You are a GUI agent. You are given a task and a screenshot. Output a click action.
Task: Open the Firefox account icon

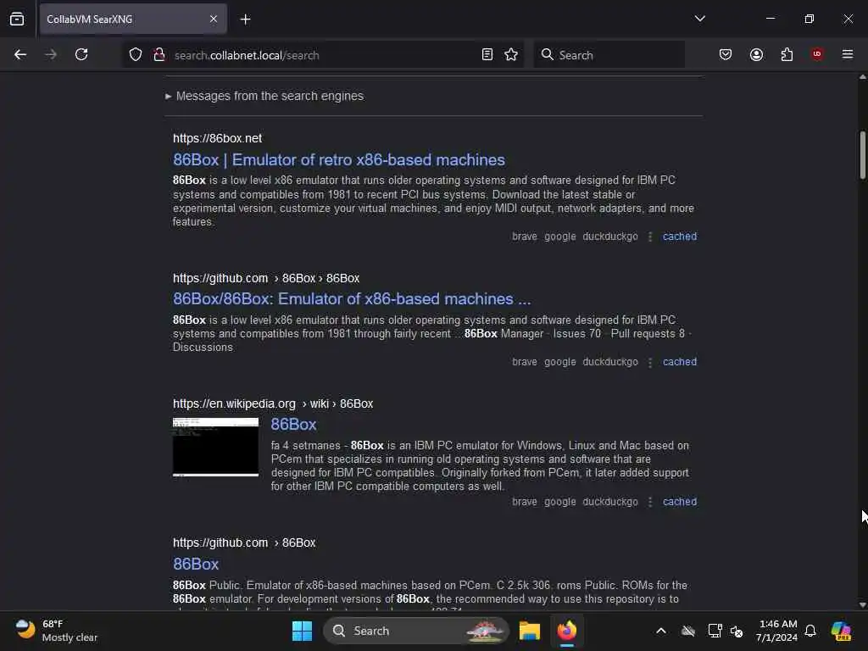756,54
